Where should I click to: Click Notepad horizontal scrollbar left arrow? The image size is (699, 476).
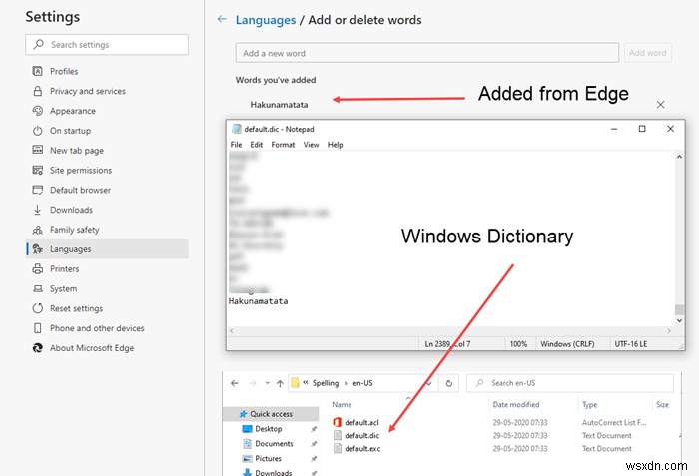[x=231, y=331]
